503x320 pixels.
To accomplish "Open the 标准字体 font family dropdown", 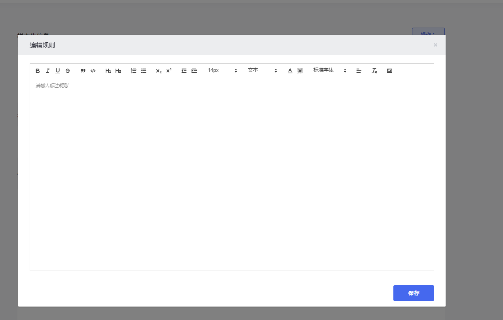I will coord(330,70).
